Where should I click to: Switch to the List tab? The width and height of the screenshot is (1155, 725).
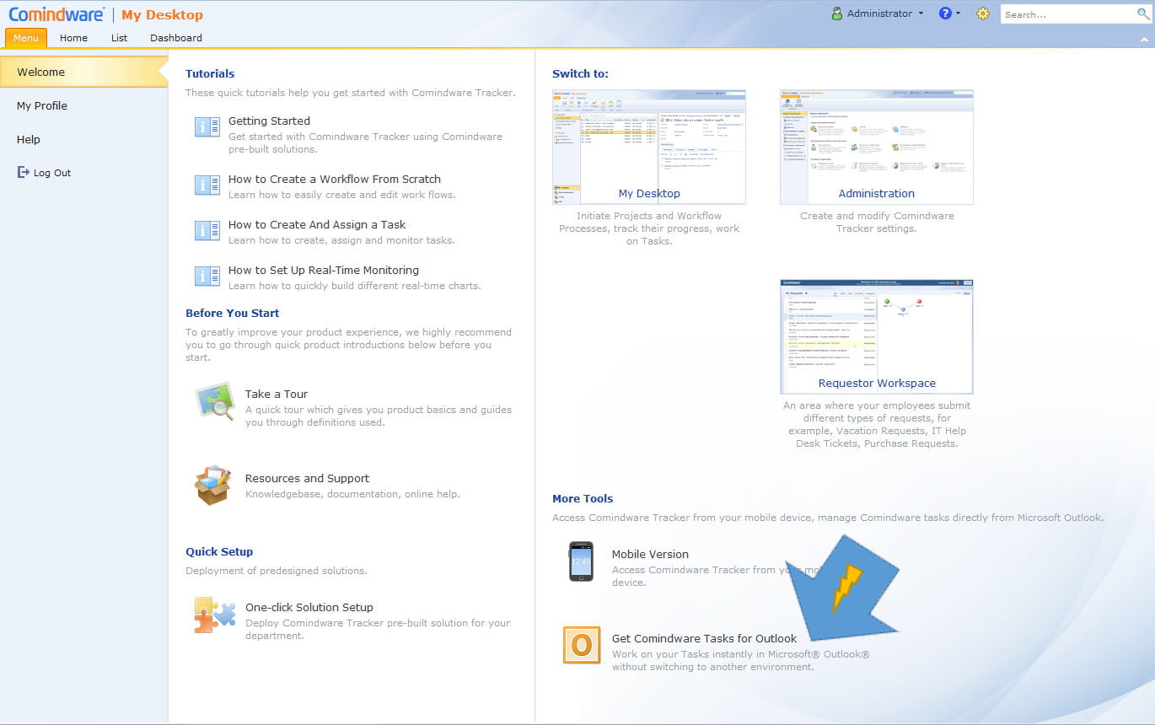(119, 38)
